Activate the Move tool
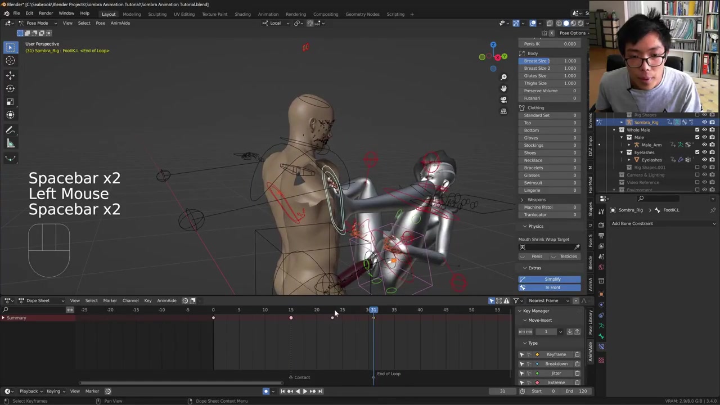The width and height of the screenshot is (720, 405). 10,75
